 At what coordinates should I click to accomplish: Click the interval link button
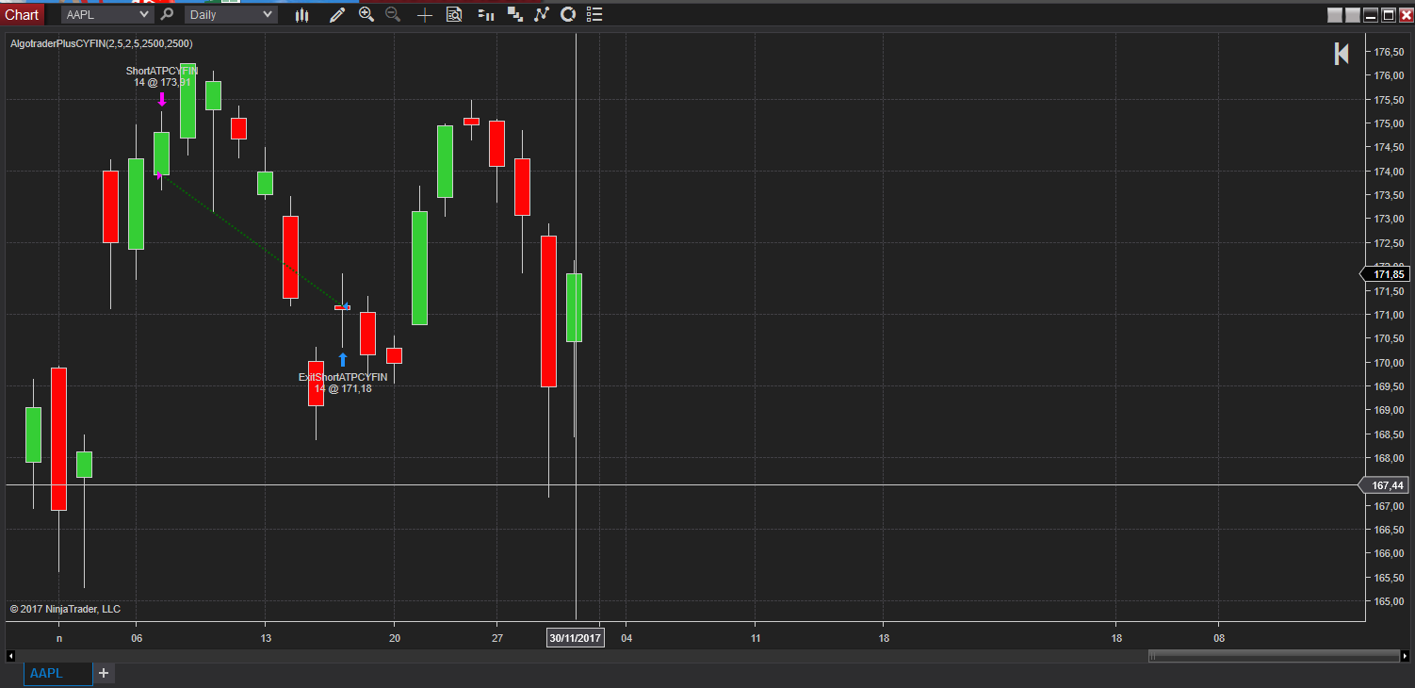point(1352,14)
